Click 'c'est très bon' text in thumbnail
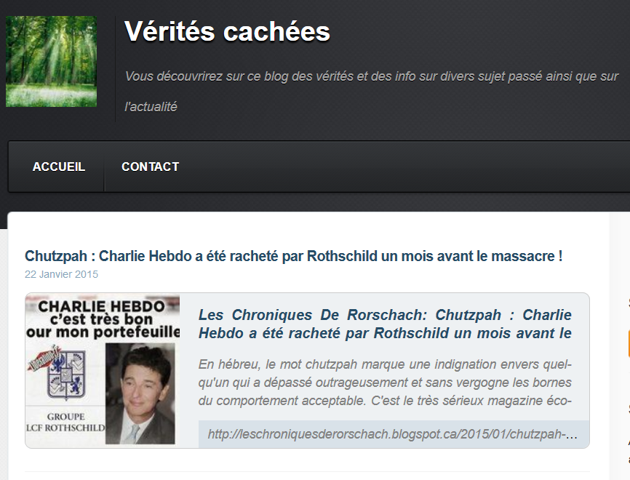The image size is (630, 480). click(x=101, y=319)
